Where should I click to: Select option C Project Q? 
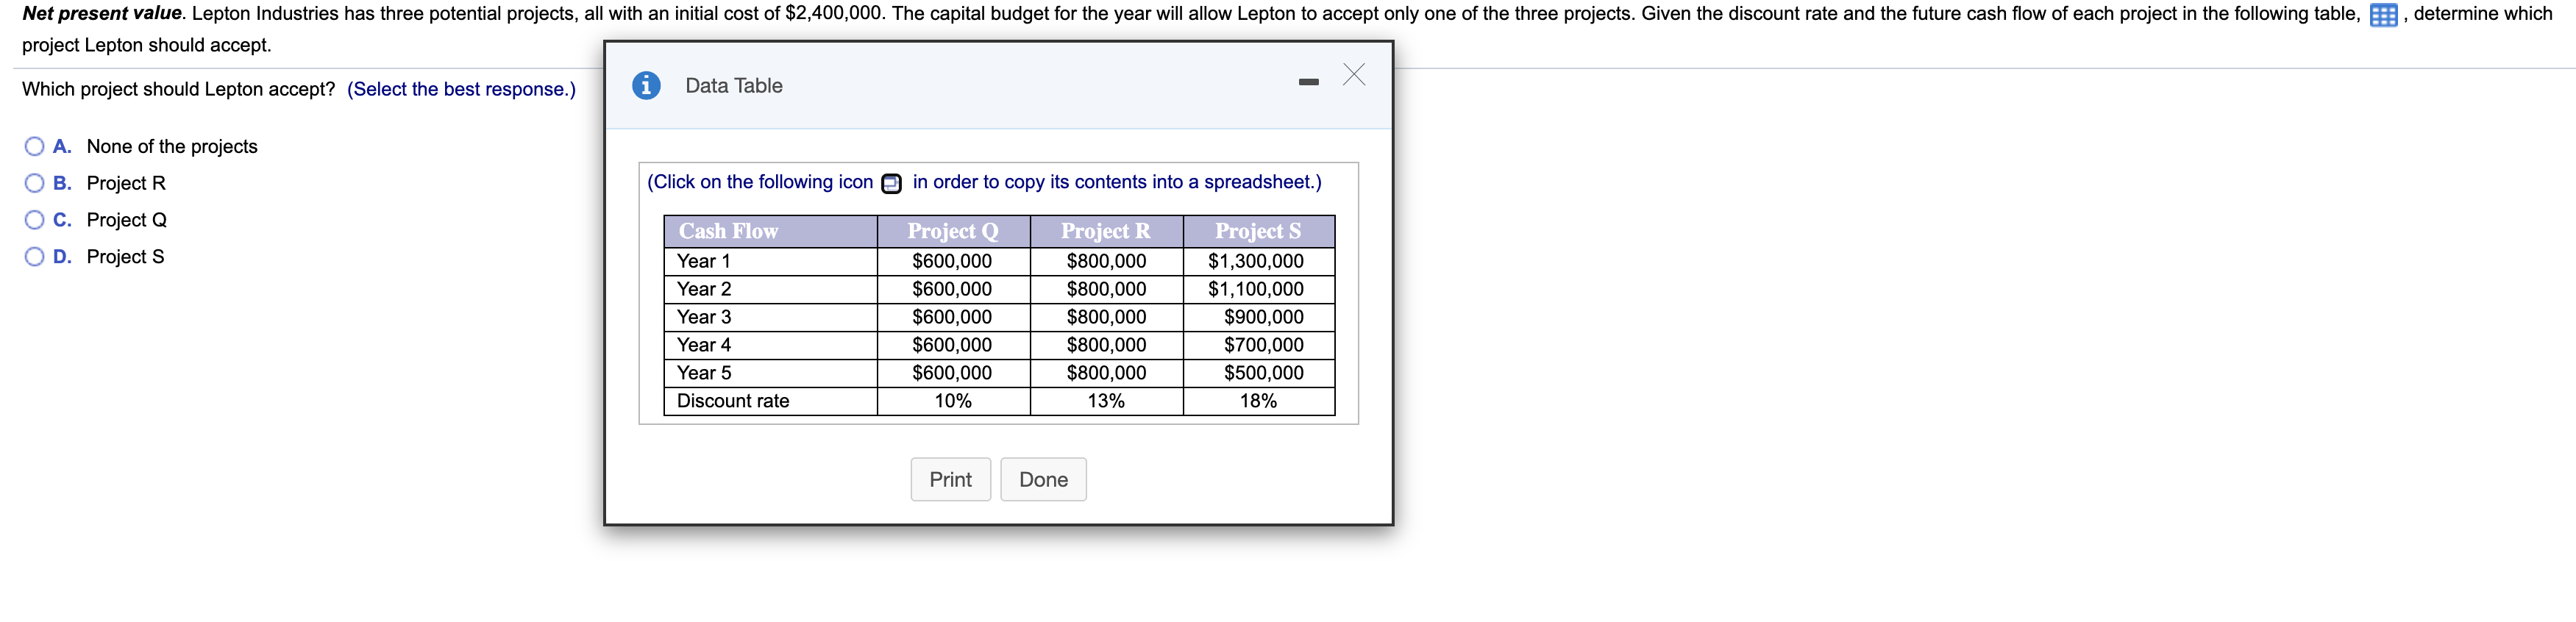pyautogui.click(x=35, y=220)
